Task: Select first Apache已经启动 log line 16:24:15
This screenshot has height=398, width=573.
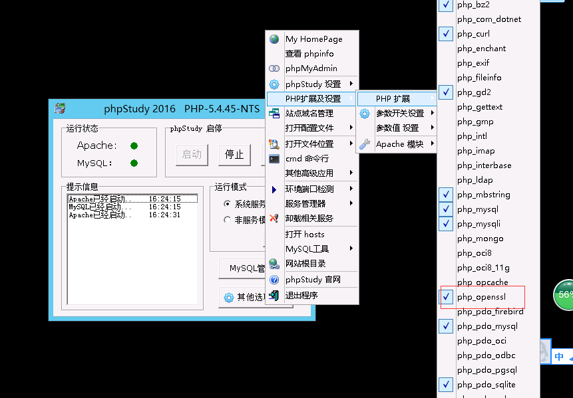Action: [132, 199]
